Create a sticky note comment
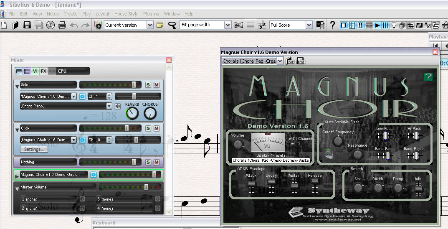The width and height of the screenshot is (448, 229). point(160,25)
